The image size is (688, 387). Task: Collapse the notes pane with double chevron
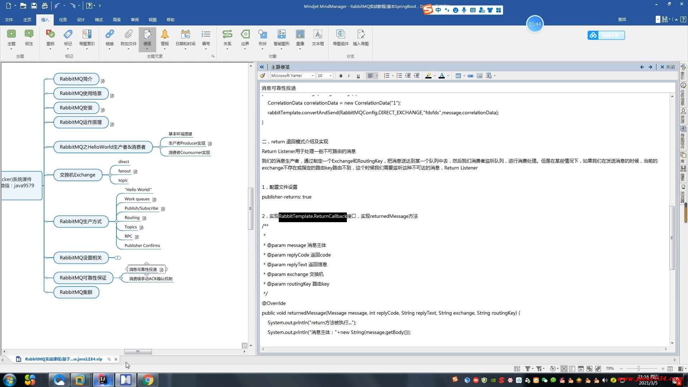(x=262, y=67)
